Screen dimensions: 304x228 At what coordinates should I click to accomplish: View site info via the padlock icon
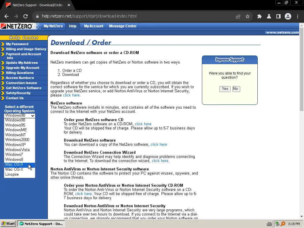37,16
